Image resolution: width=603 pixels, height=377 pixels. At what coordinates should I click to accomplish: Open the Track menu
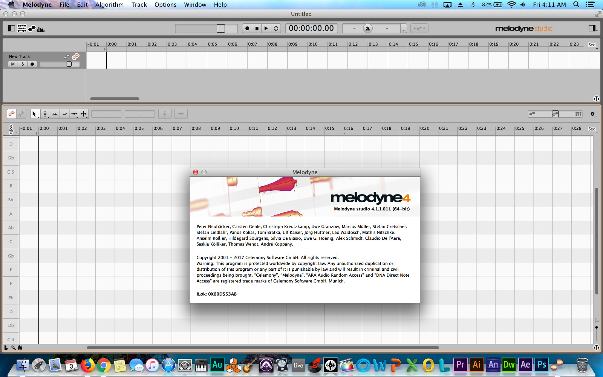coord(139,5)
